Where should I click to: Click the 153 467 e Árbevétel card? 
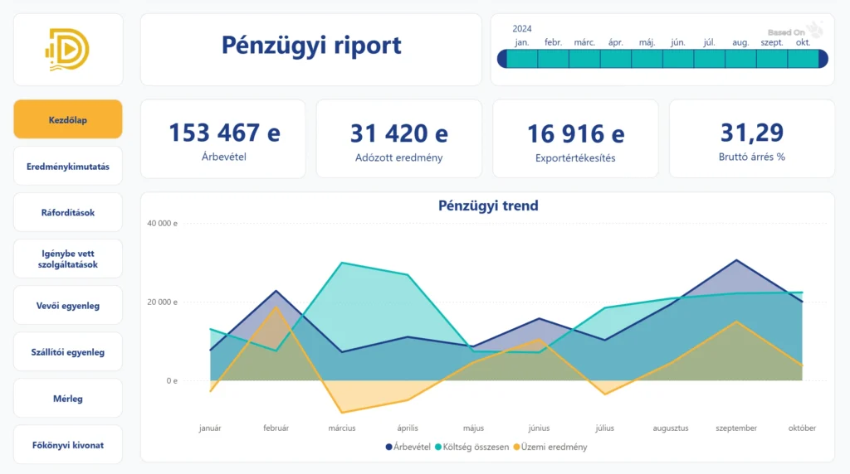(223, 139)
